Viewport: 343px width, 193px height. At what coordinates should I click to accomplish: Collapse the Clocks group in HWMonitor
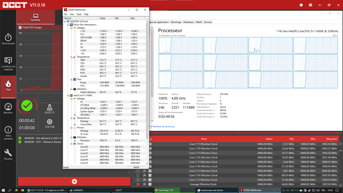tap(71, 144)
